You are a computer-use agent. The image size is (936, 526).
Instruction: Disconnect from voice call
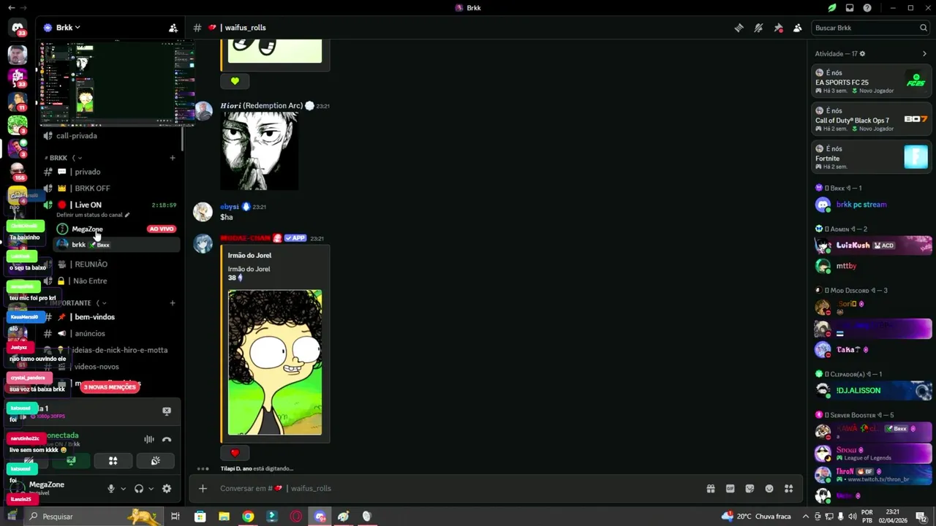coord(167,440)
